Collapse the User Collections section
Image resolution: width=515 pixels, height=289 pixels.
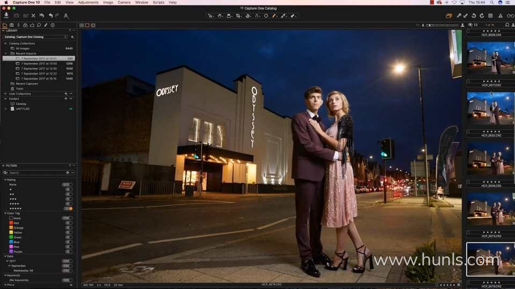(x=5, y=94)
